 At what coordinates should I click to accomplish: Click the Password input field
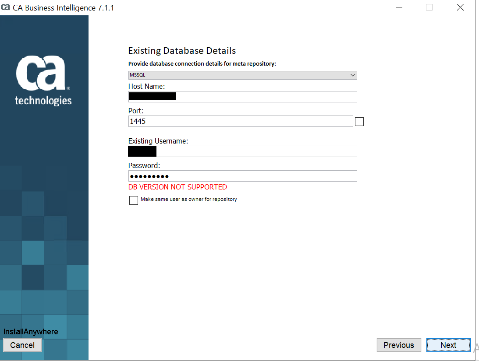(x=242, y=176)
